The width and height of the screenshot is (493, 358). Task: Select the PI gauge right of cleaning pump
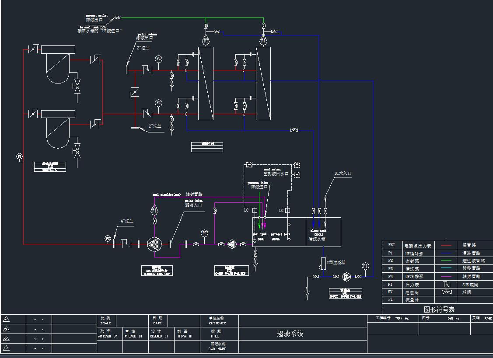pos(365,266)
